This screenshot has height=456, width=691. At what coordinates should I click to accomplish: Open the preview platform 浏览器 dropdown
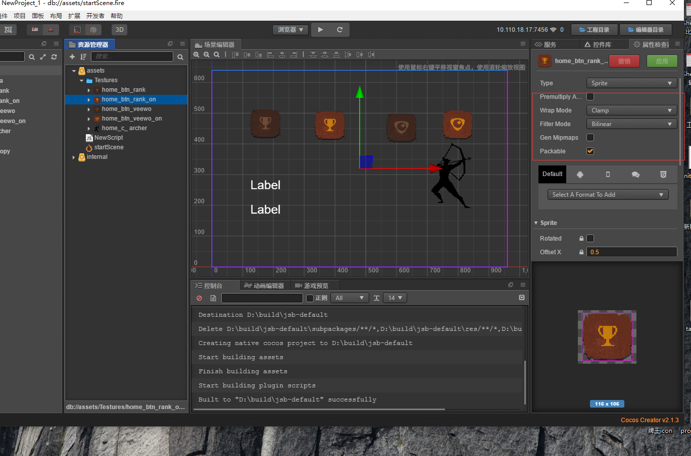tap(290, 30)
